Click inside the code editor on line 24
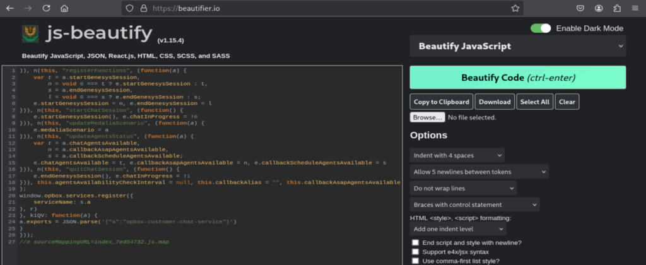The height and width of the screenshot is (265, 646). coord(128,221)
